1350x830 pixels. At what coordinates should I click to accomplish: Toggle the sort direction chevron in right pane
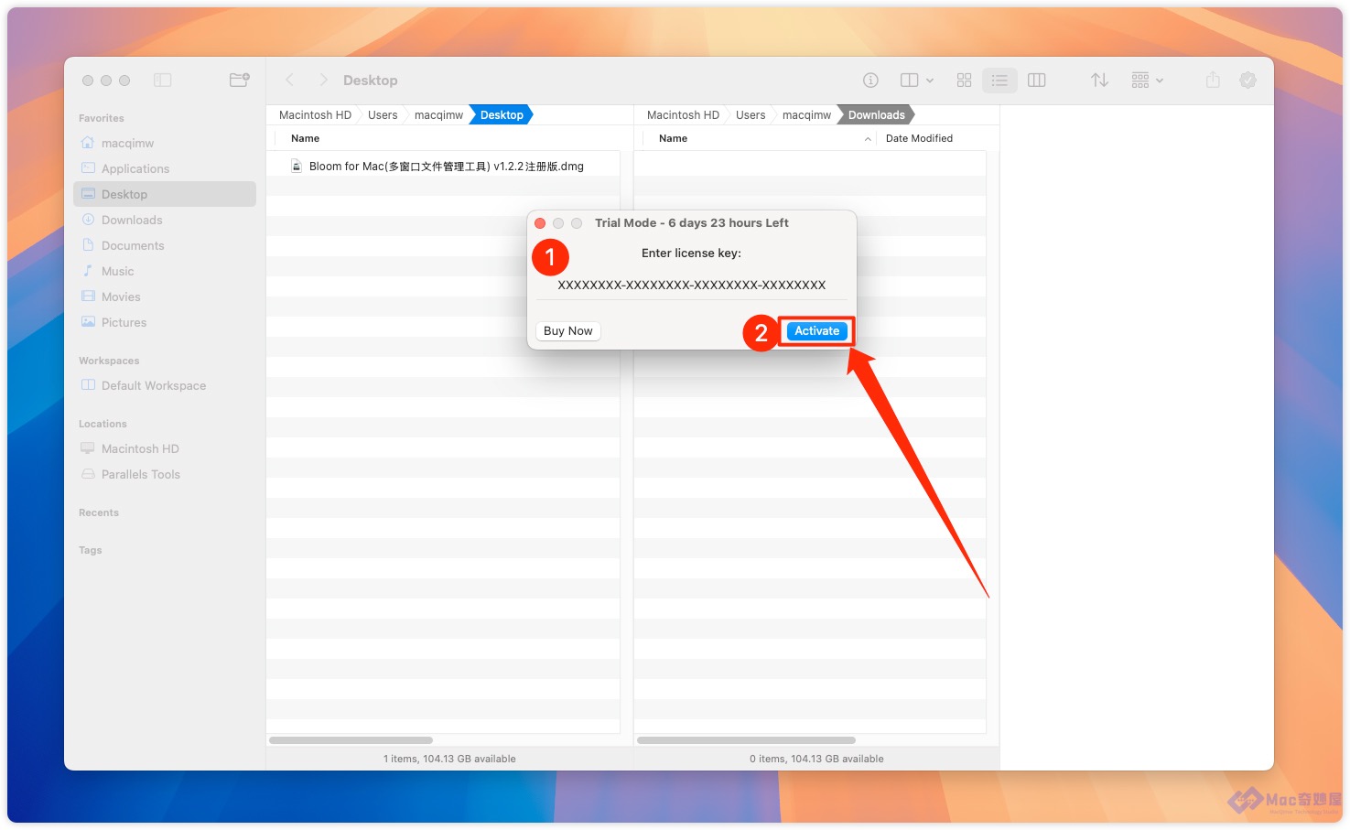click(867, 139)
